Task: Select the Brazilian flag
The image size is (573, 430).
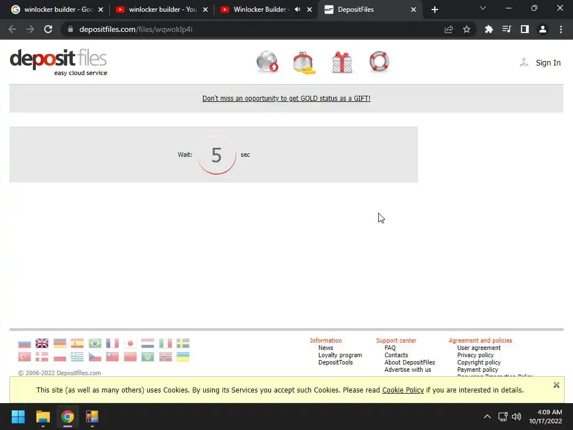Action: coord(95,343)
